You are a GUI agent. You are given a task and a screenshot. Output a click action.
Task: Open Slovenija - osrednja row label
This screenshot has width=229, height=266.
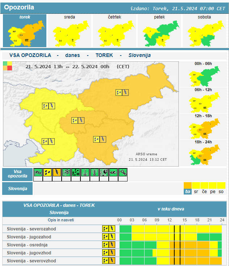coord(27,245)
